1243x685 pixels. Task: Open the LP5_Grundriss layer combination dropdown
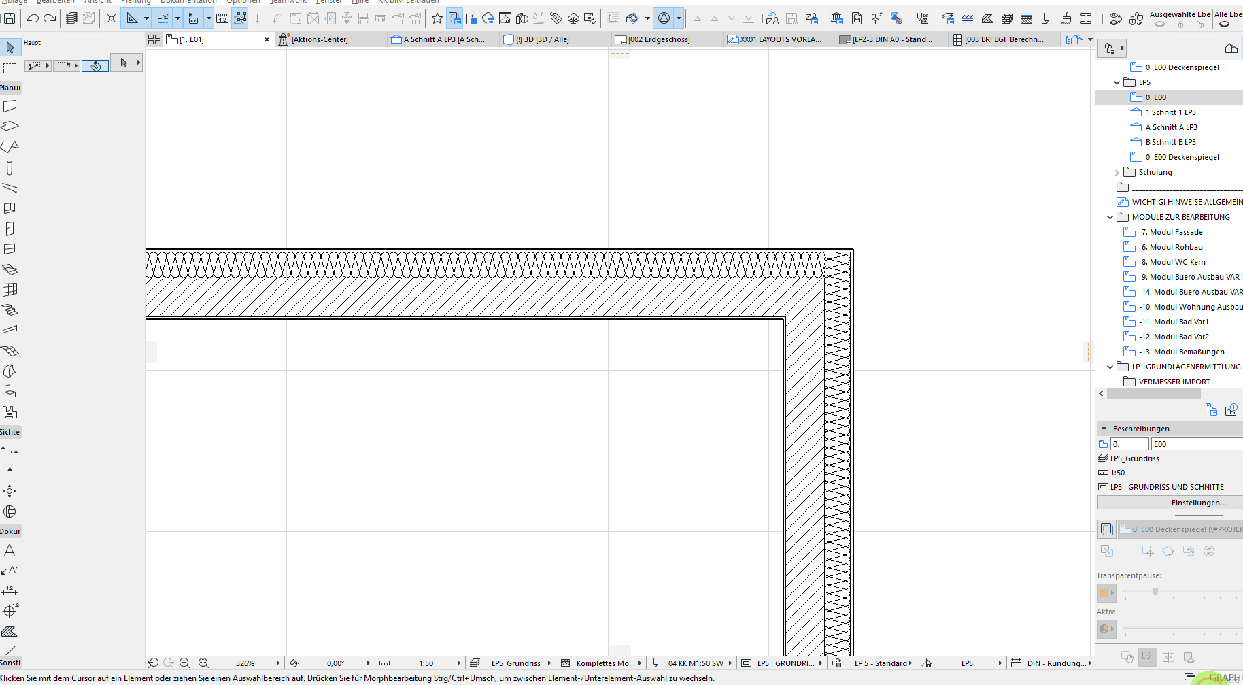pos(549,663)
